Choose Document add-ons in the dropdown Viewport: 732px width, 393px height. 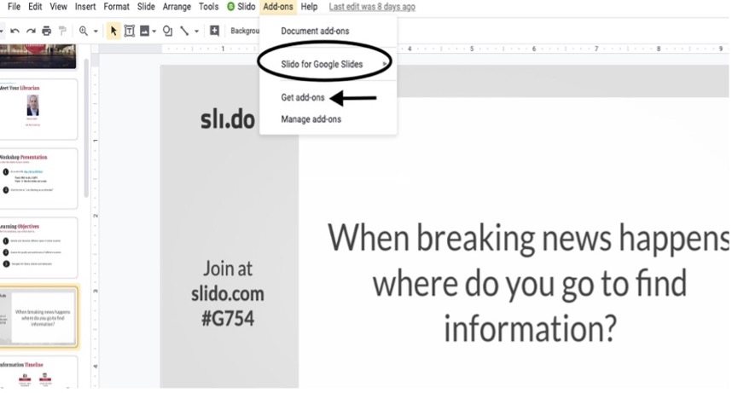click(x=328, y=31)
